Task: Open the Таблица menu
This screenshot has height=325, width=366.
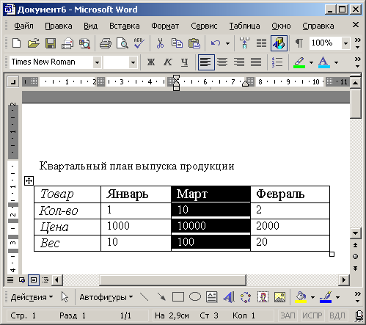Action: [x=244, y=26]
